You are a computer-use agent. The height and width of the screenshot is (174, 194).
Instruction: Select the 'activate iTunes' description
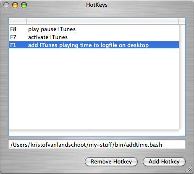48,37
